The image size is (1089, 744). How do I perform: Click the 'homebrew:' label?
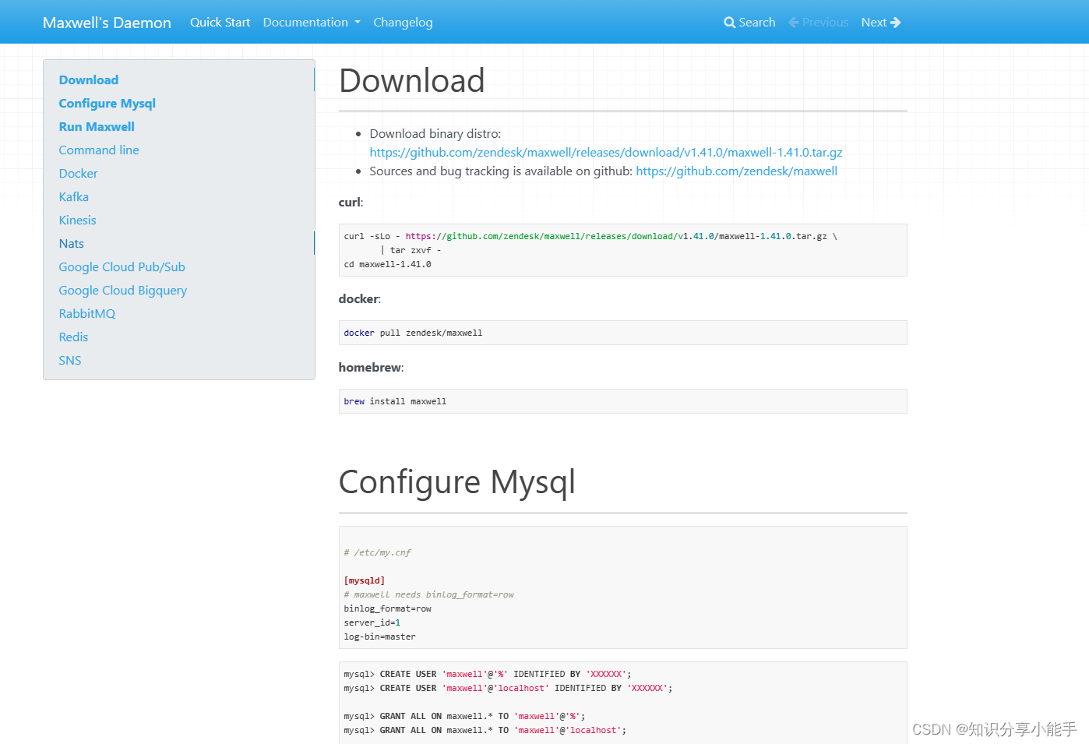371,367
